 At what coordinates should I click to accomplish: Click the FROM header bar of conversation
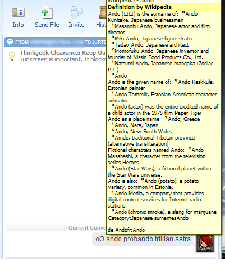point(56,42)
